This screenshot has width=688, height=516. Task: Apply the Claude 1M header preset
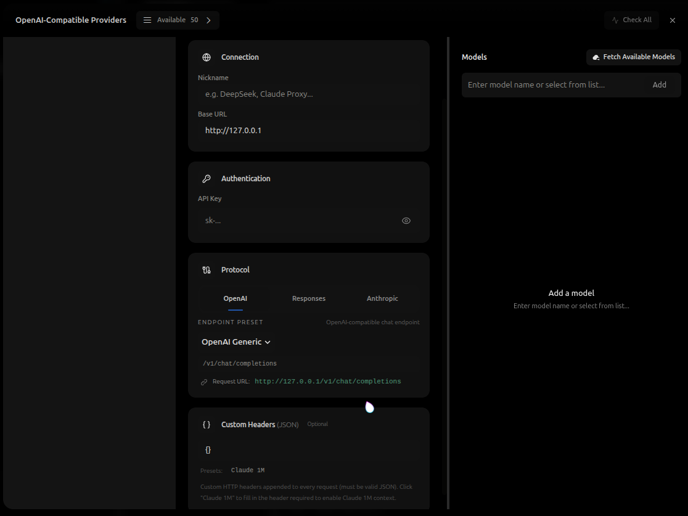pos(248,470)
